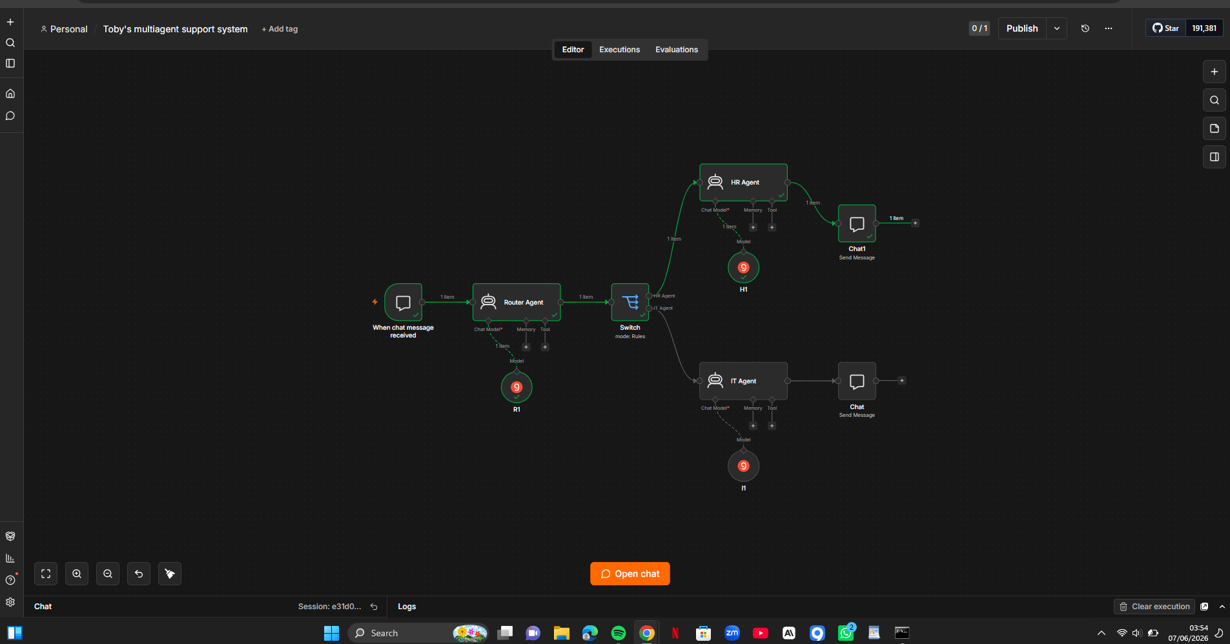Select the HR Agent node
This screenshot has width=1230, height=644.
pos(743,183)
